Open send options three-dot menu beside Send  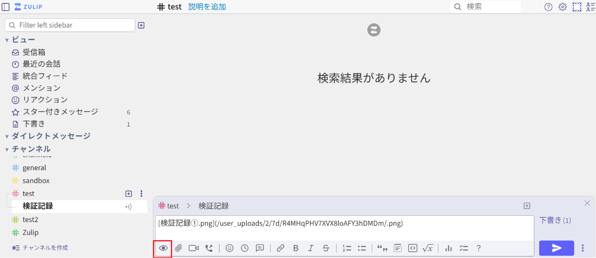coord(583,248)
